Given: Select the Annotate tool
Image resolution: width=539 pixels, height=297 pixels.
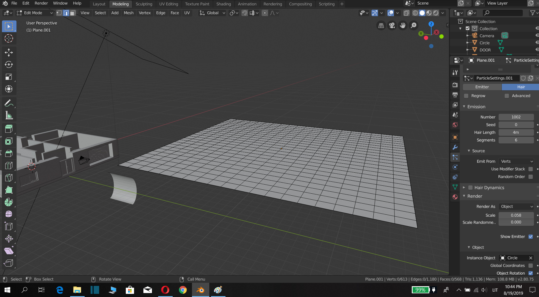Looking at the screenshot, I should (x=9, y=103).
